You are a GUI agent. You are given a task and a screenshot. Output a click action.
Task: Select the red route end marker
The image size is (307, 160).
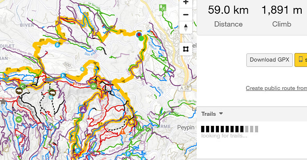pyautogui.click(x=139, y=35)
